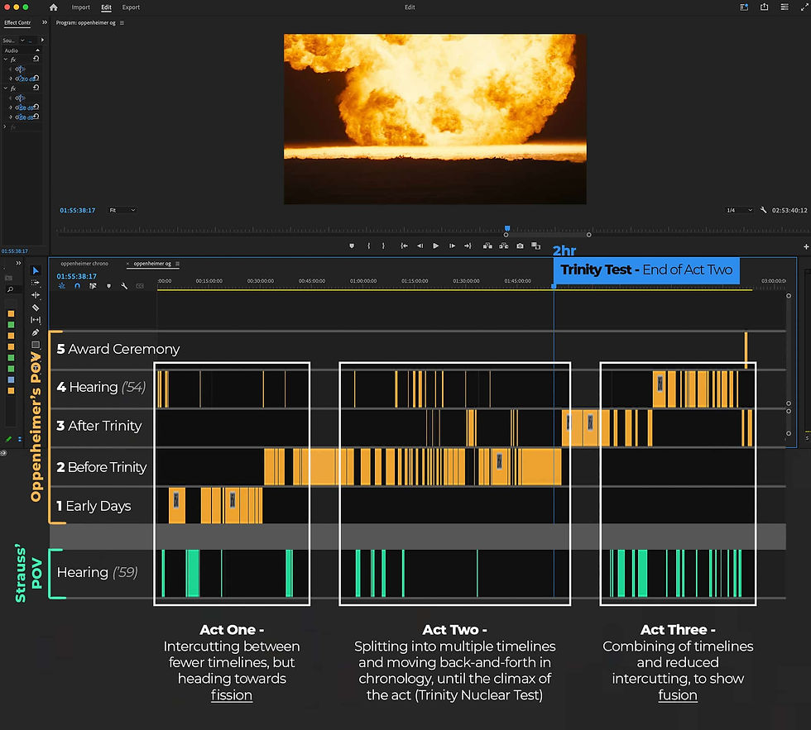Choose the Pen tool
The height and width of the screenshot is (730, 811).
35,332
